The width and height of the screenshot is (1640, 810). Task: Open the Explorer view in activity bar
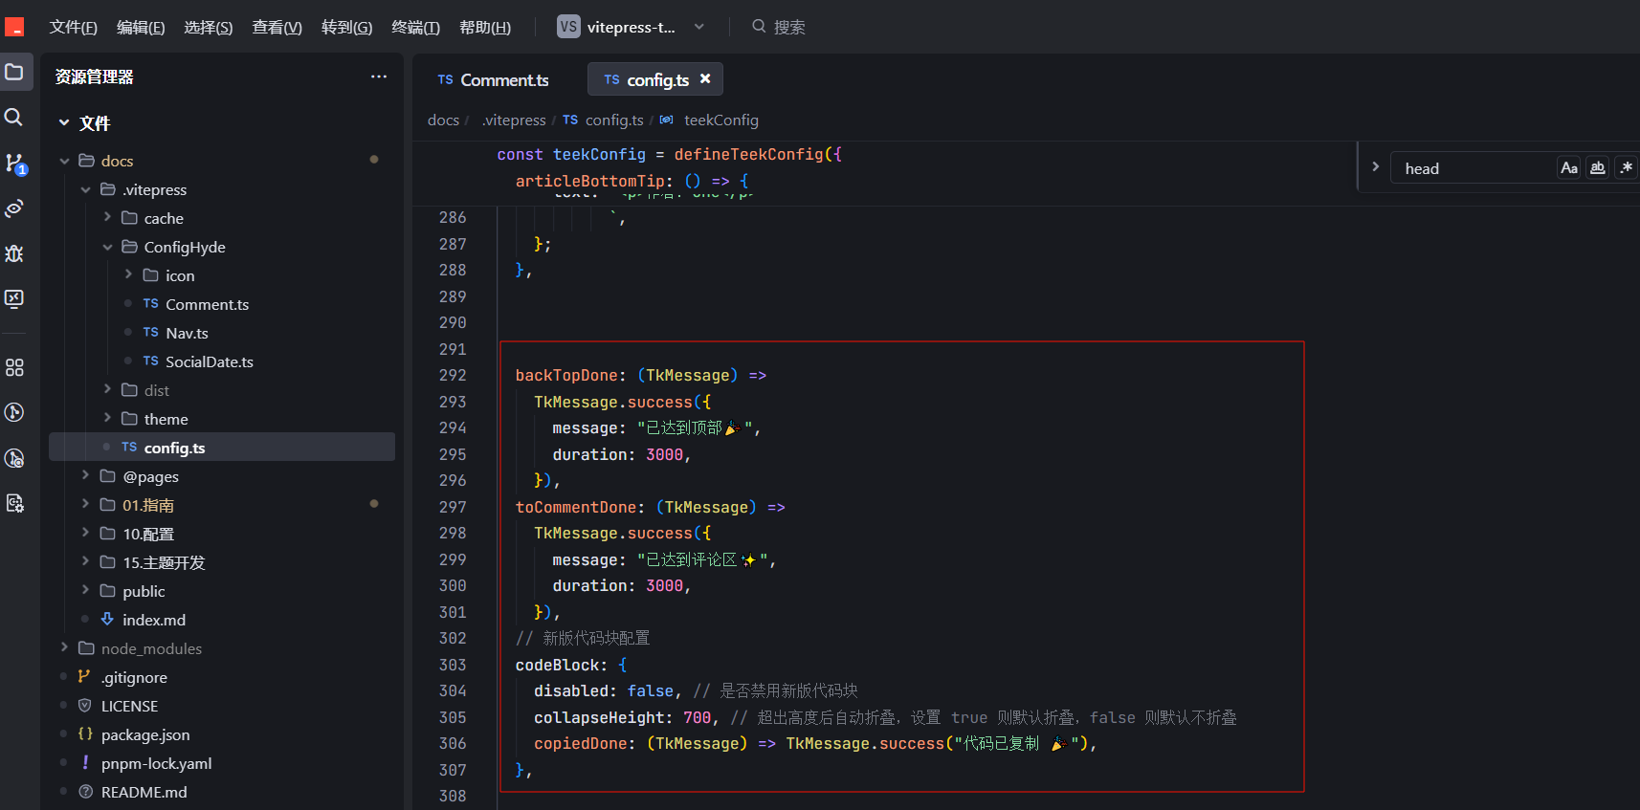[x=14, y=72]
